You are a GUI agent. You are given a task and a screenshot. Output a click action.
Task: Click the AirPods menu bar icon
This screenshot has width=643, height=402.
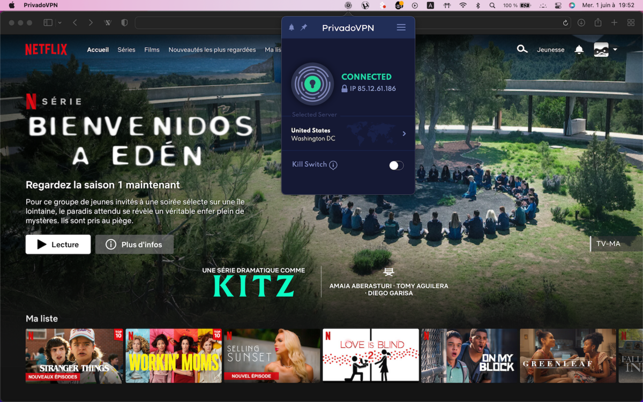447,5
